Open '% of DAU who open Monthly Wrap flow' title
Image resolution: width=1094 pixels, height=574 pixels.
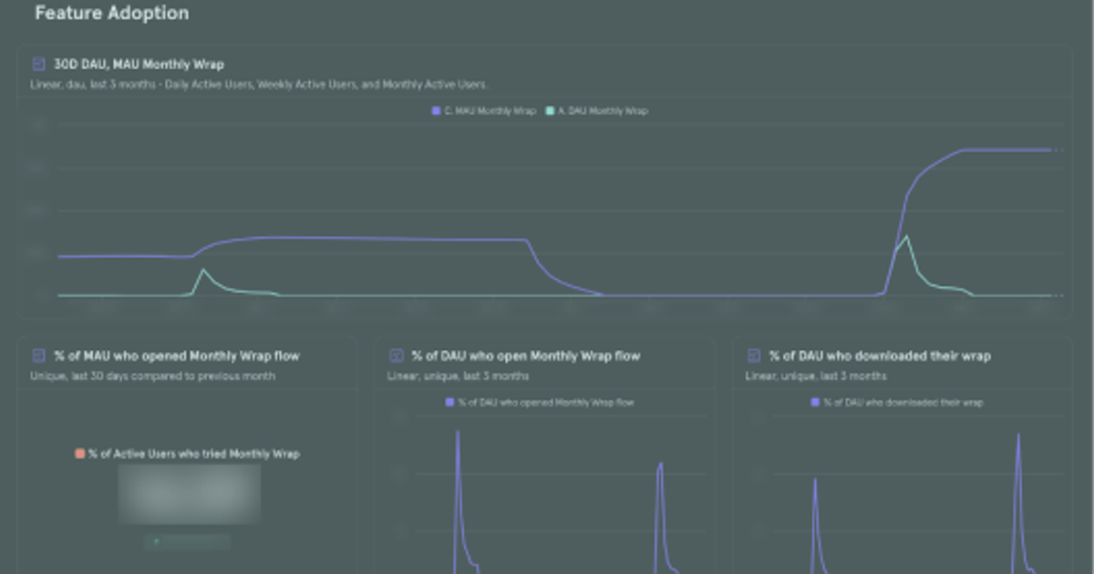point(526,355)
